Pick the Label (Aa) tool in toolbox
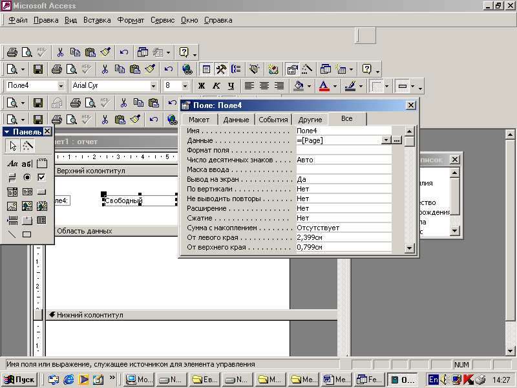Screen dimensions: 517x388 click(x=12, y=164)
